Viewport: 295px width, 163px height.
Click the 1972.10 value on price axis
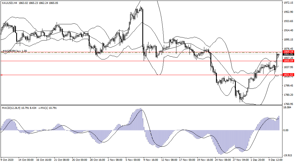288,3
